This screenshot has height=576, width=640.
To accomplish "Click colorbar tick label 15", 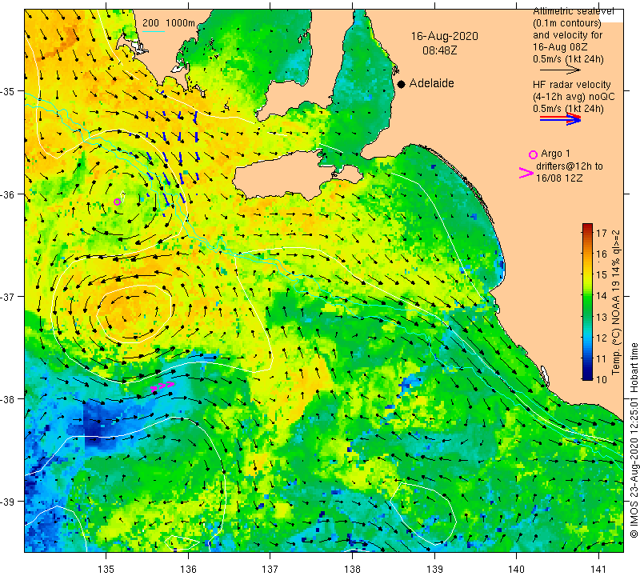I will click(602, 274).
